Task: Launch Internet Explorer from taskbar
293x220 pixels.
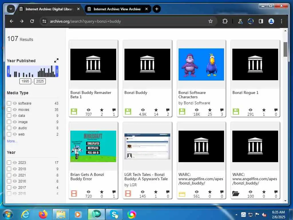Action: pos(25,214)
